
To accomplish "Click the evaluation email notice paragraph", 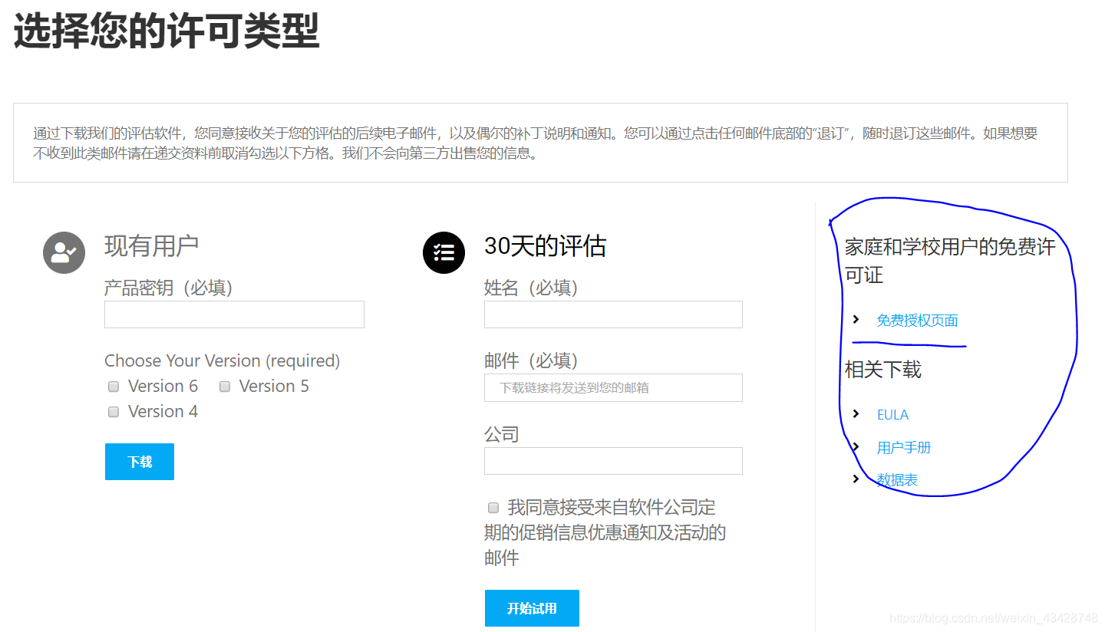I will pos(536,143).
